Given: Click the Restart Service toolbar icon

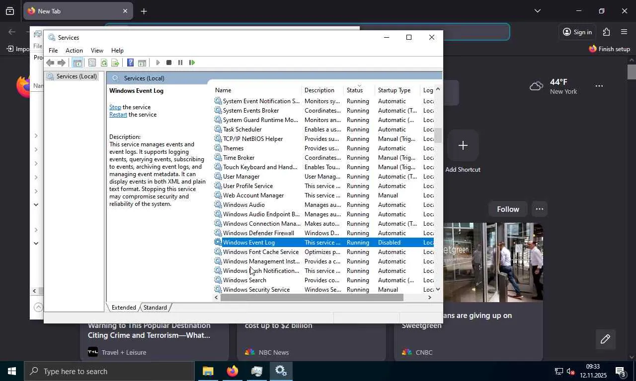Looking at the screenshot, I should 192,63.
